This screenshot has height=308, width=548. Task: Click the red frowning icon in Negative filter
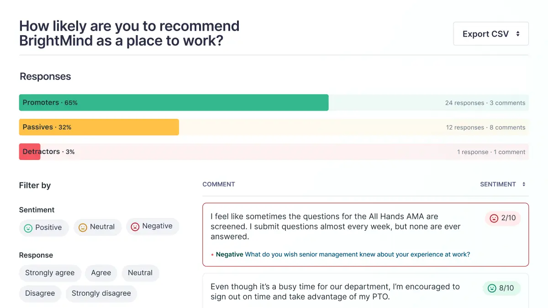point(135,227)
